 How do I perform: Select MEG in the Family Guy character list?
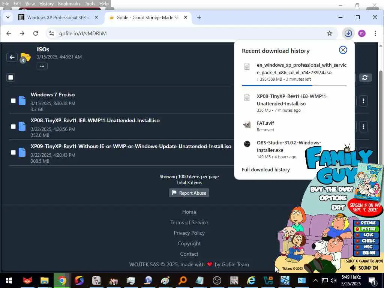pos(366,247)
